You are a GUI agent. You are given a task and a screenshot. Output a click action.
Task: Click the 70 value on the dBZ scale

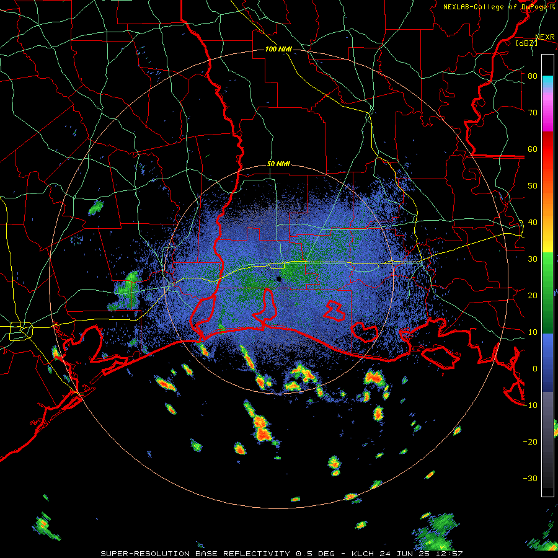click(x=533, y=112)
